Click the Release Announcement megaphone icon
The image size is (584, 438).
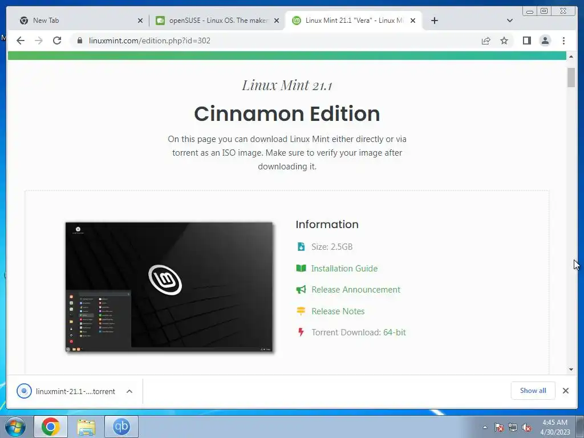coord(301,289)
